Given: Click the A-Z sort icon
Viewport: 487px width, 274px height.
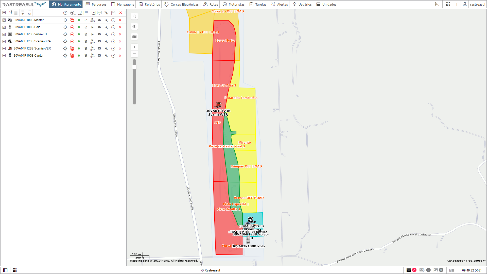Looking at the screenshot, I should 10,13.
